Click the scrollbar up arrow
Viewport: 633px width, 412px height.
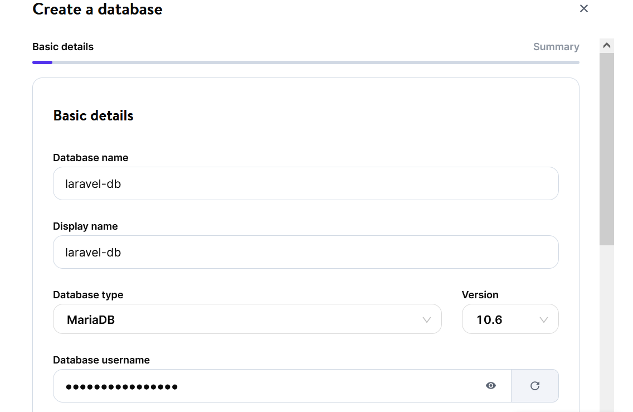tap(607, 45)
